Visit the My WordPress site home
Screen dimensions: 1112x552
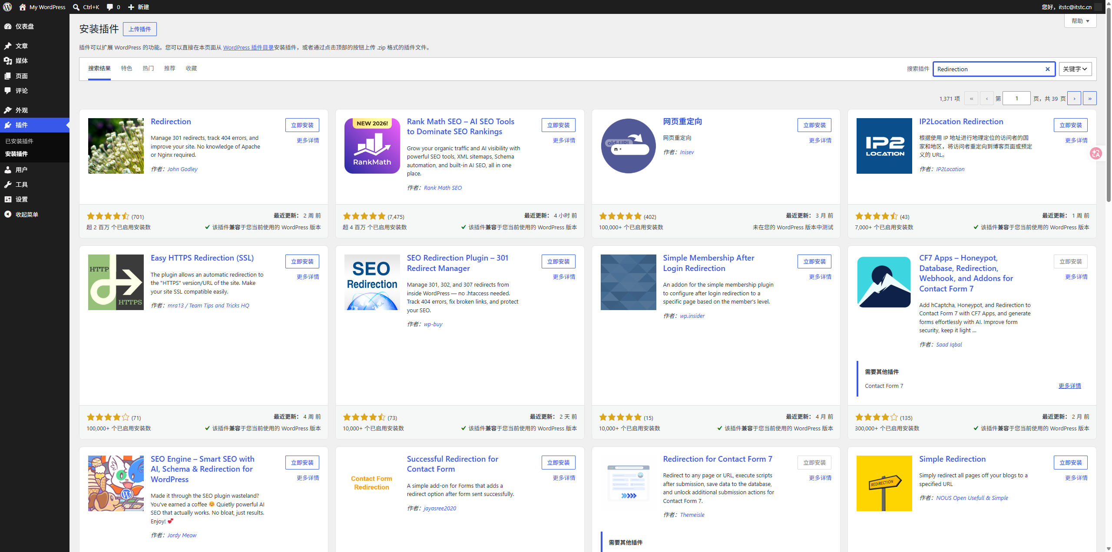coord(42,7)
